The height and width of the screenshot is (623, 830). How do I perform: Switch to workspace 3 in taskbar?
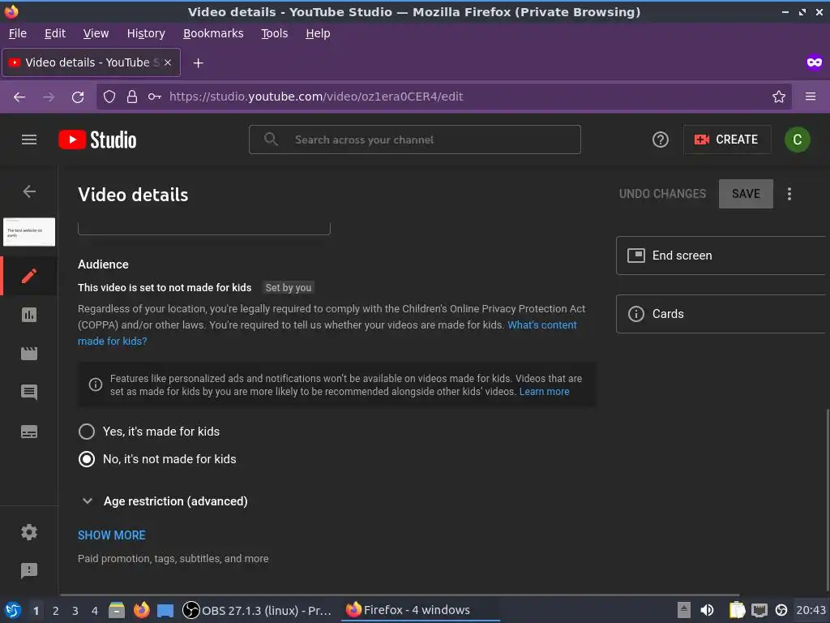coord(75,611)
